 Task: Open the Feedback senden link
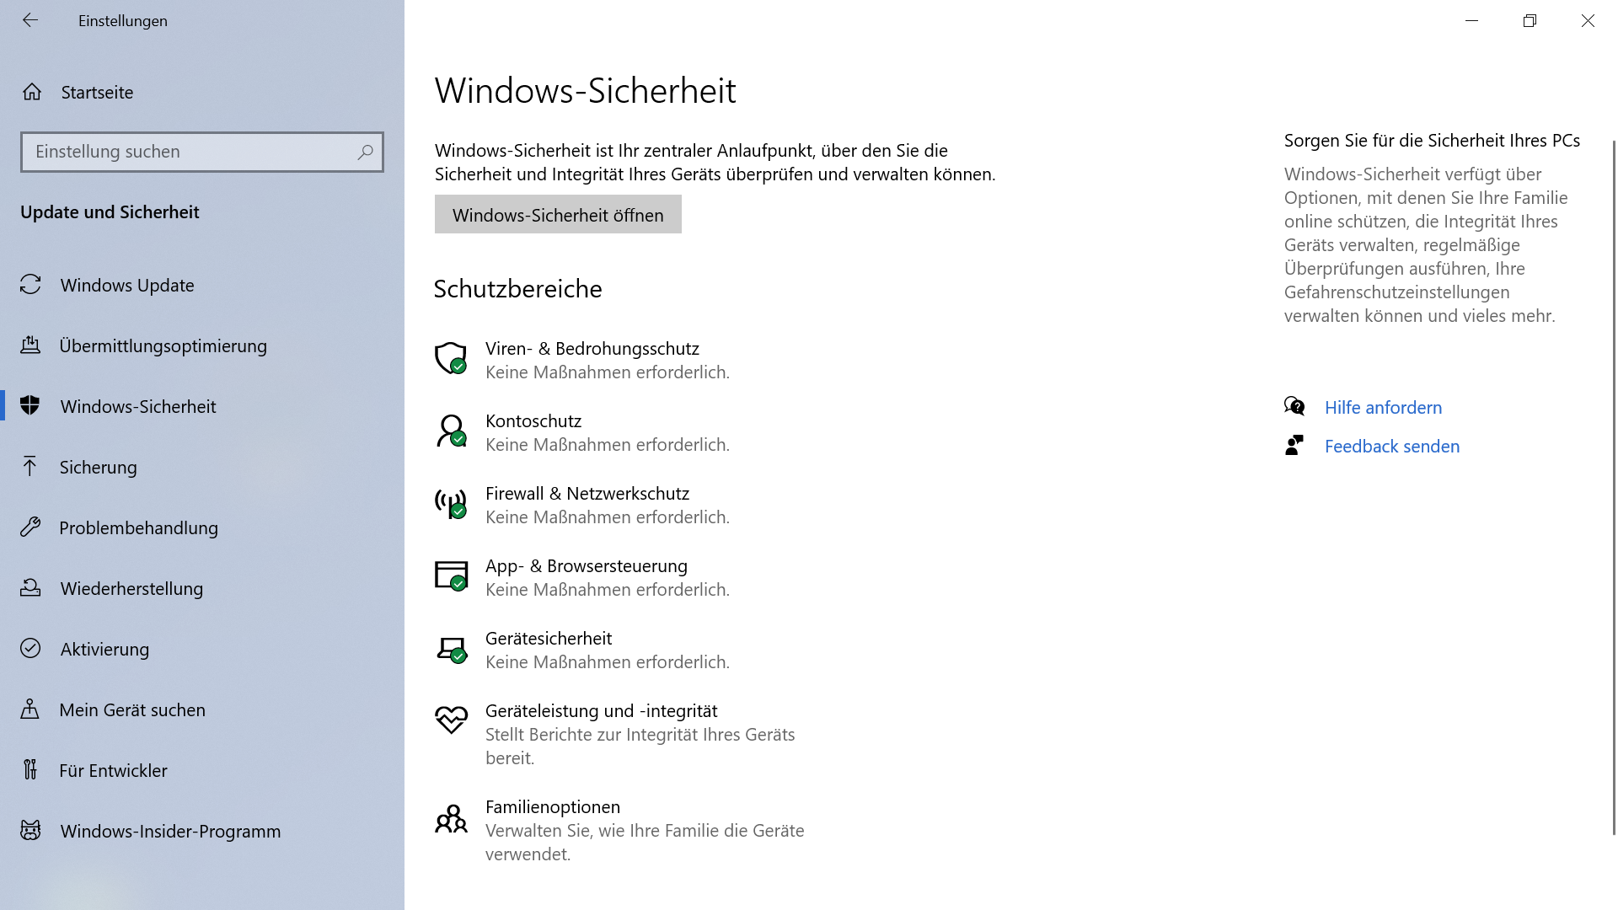coord(1392,446)
